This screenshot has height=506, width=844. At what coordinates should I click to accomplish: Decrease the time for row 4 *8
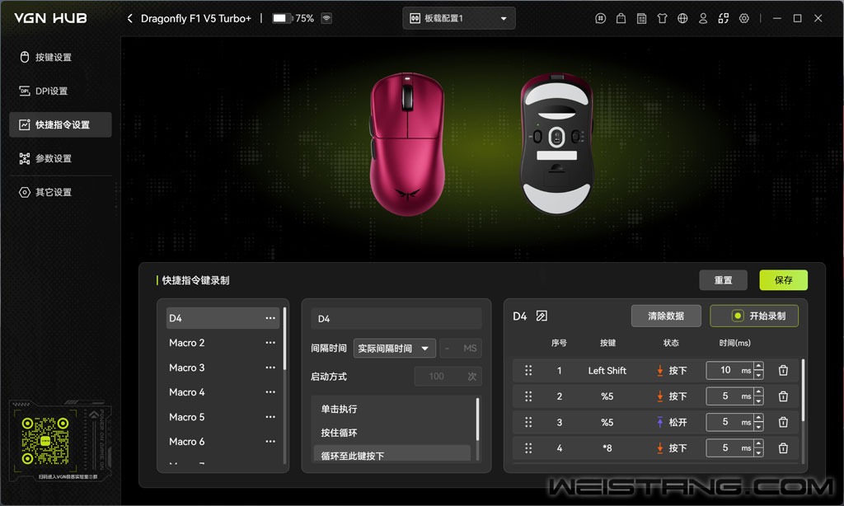758,452
